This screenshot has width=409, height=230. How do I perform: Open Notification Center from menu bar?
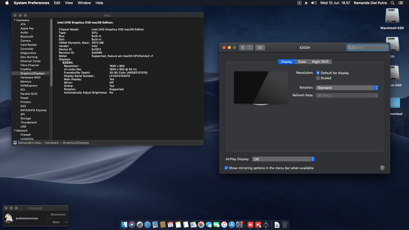pos(401,3)
